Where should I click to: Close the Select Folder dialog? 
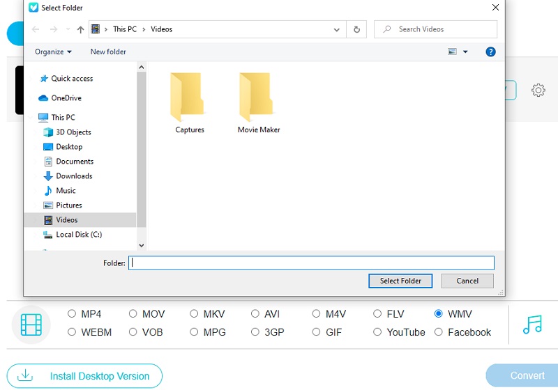(495, 8)
